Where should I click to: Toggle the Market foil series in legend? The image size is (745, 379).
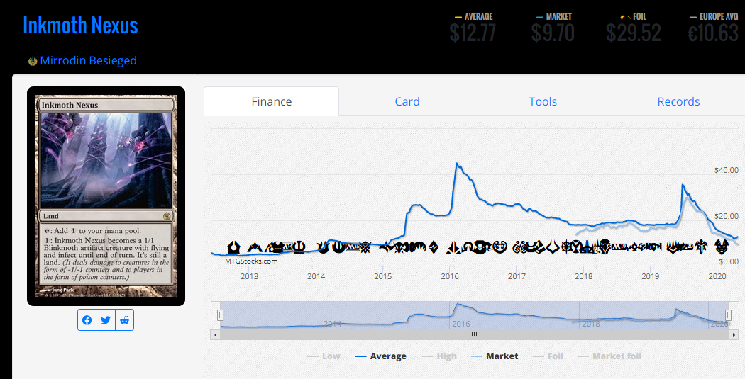pos(609,356)
